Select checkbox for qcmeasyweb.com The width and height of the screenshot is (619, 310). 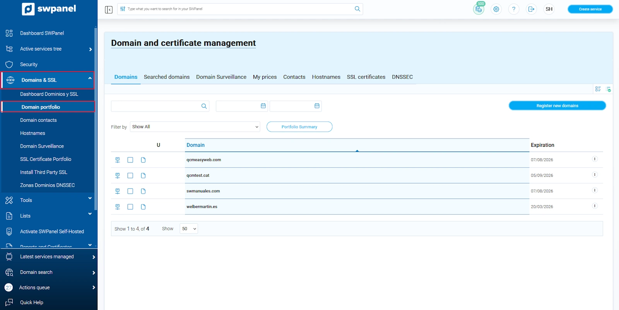tap(130, 160)
